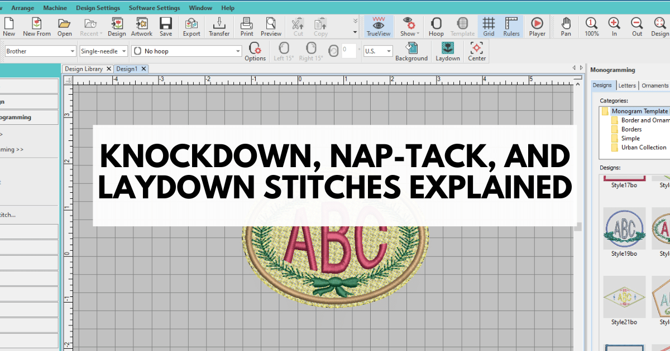Select the Style19bo monogram design

[x=624, y=228]
